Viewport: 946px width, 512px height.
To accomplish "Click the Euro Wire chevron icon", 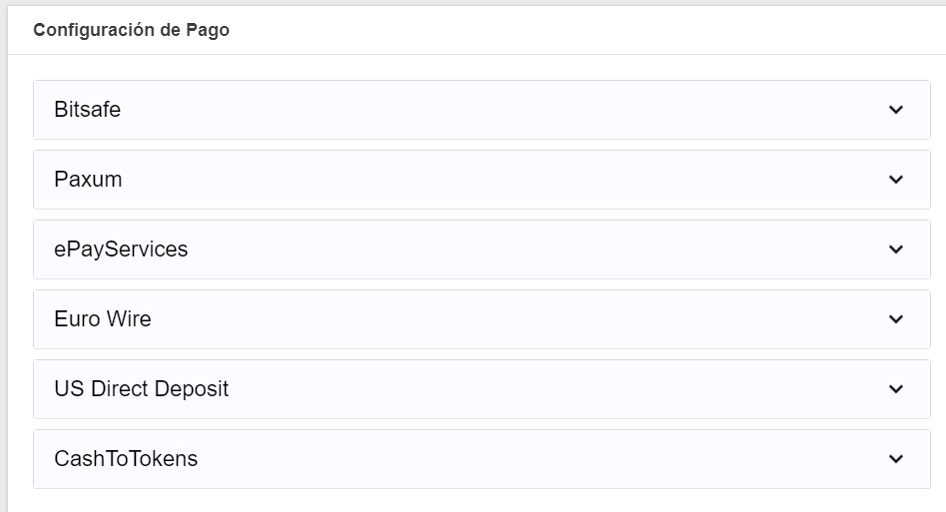I will tap(895, 319).
